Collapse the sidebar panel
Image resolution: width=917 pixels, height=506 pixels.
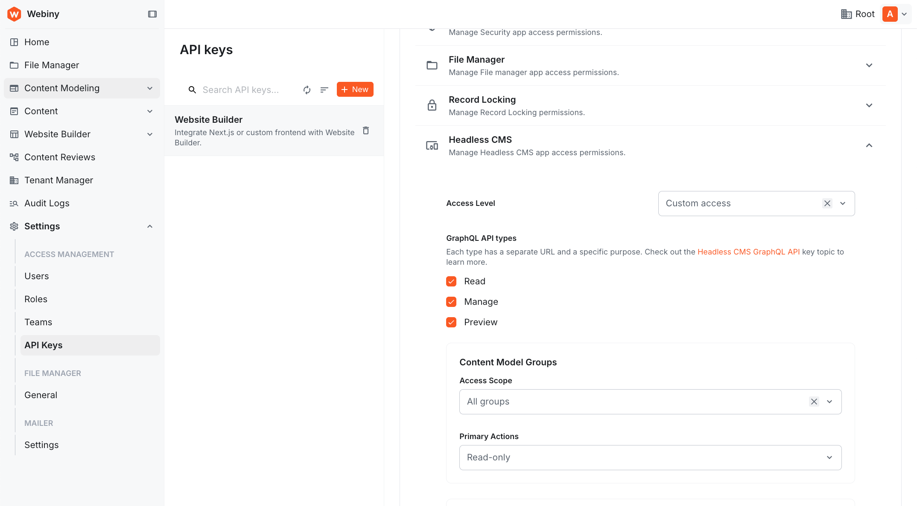click(x=152, y=14)
